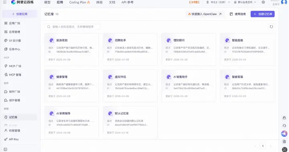Switch to the 模型 top menu

[47, 2]
